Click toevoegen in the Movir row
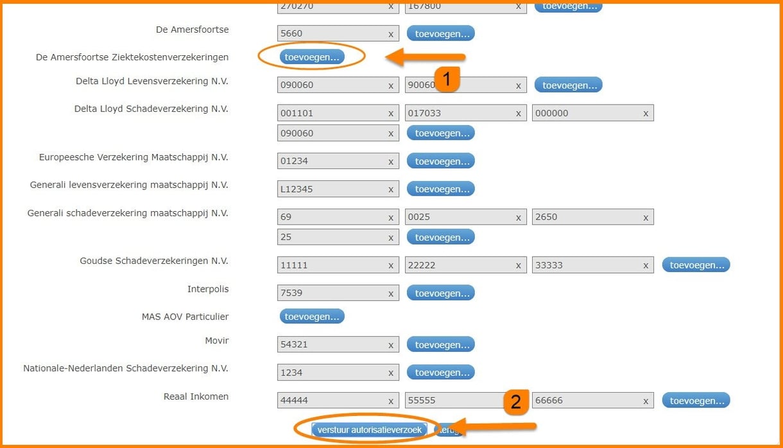This screenshot has width=783, height=448. click(x=441, y=345)
